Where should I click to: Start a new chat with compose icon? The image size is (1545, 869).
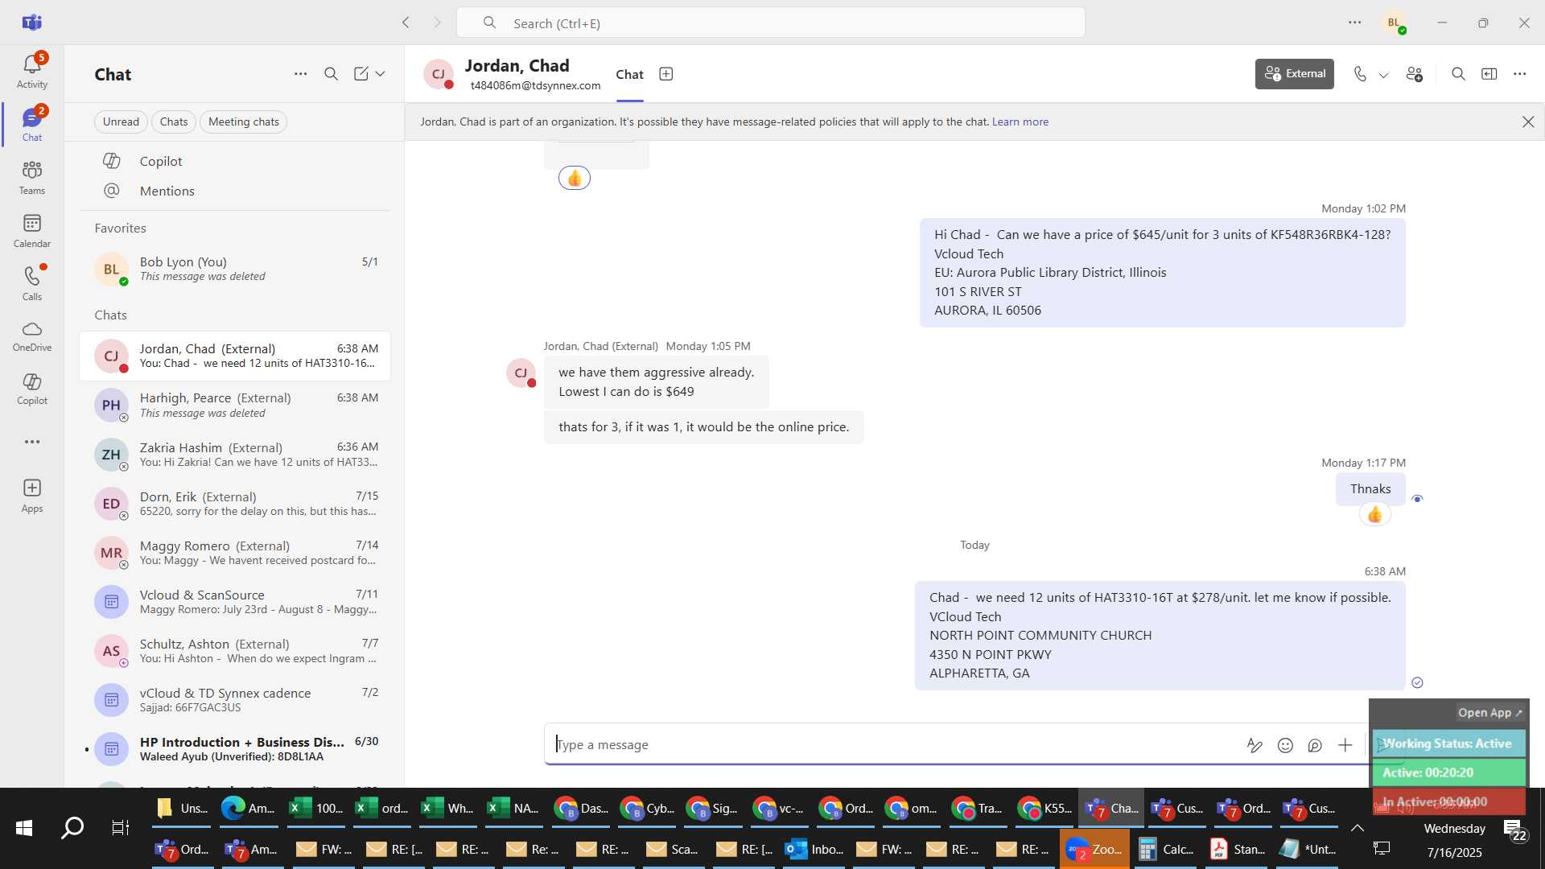(361, 74)
